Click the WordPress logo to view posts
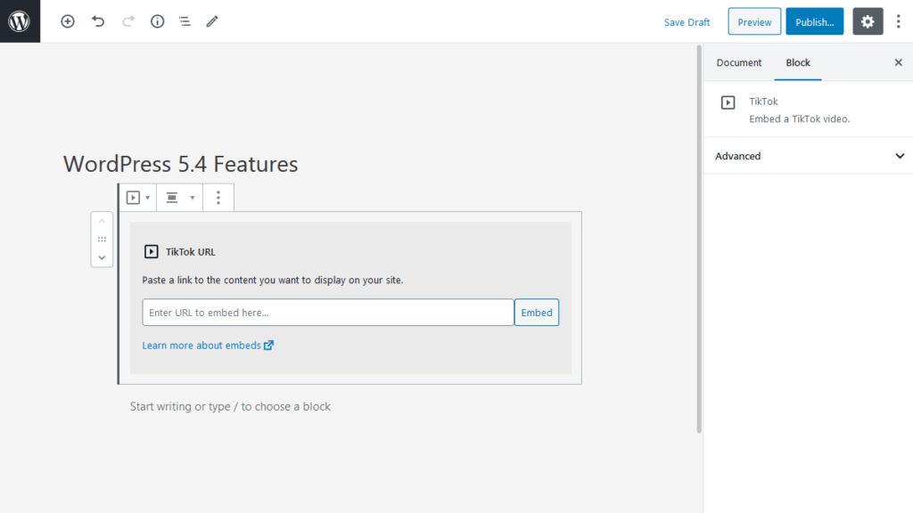The height and width of the screenshot is (513, 913). point(20,21)
